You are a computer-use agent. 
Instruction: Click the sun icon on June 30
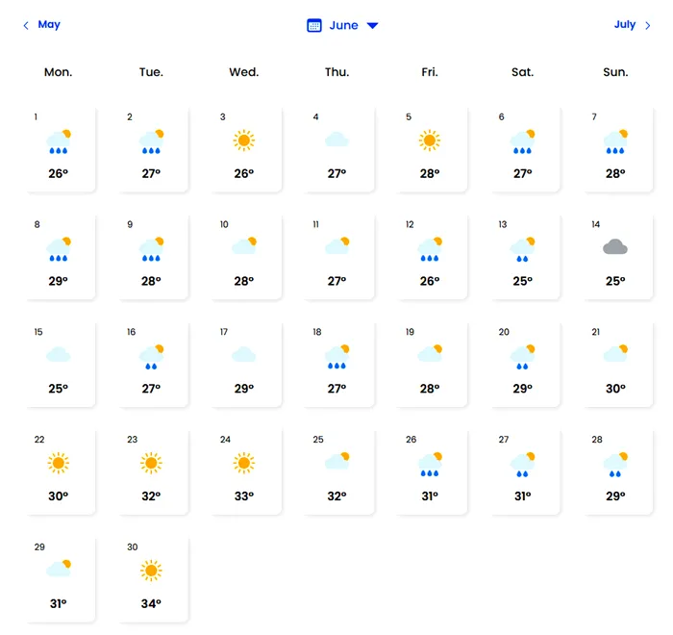click(x=151, y=571)
